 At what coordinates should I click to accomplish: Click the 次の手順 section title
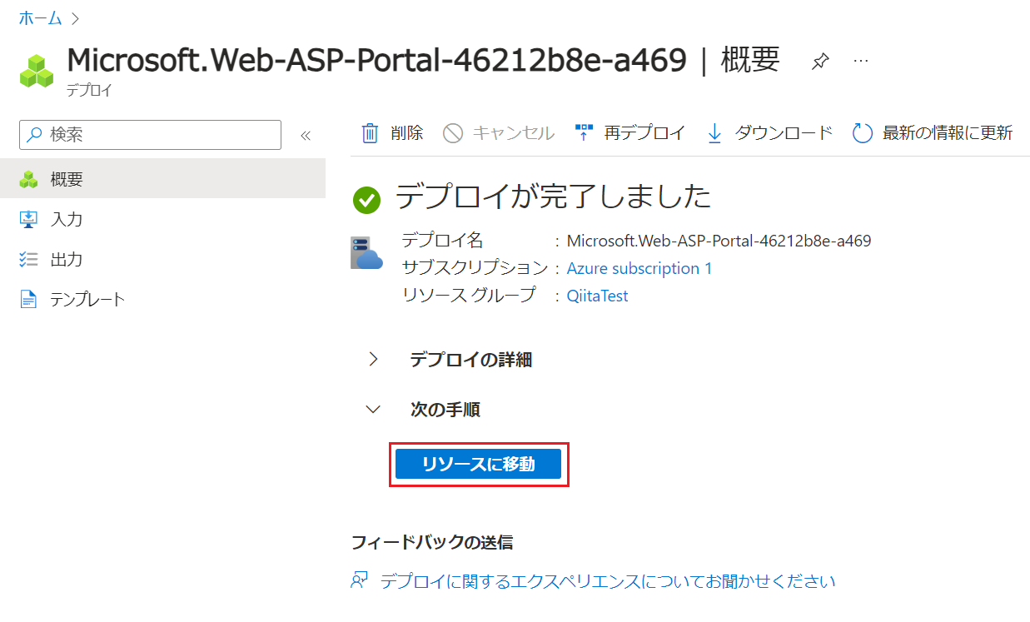click(445, 410)
